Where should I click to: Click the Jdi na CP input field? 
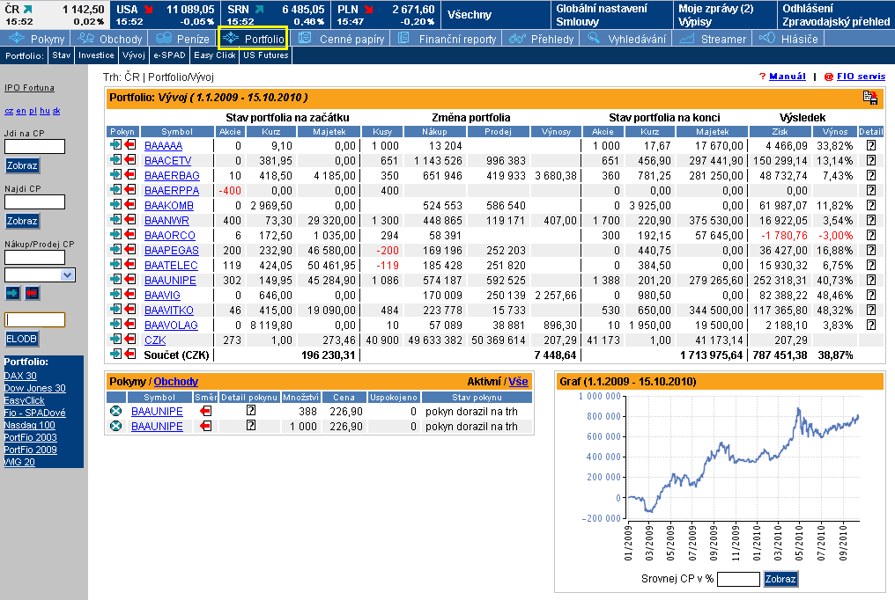coord(35,146)
